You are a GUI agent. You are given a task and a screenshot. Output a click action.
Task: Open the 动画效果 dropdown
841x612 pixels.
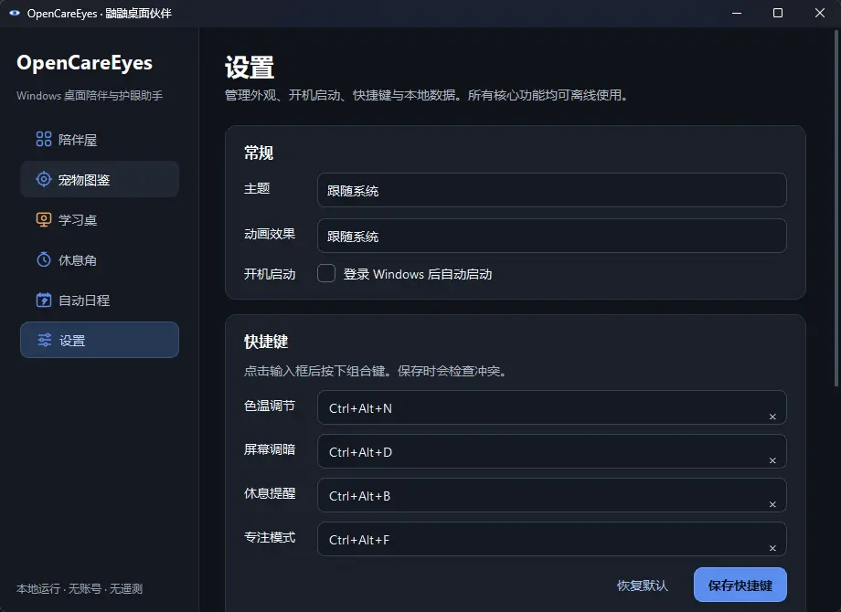(552, 236)
